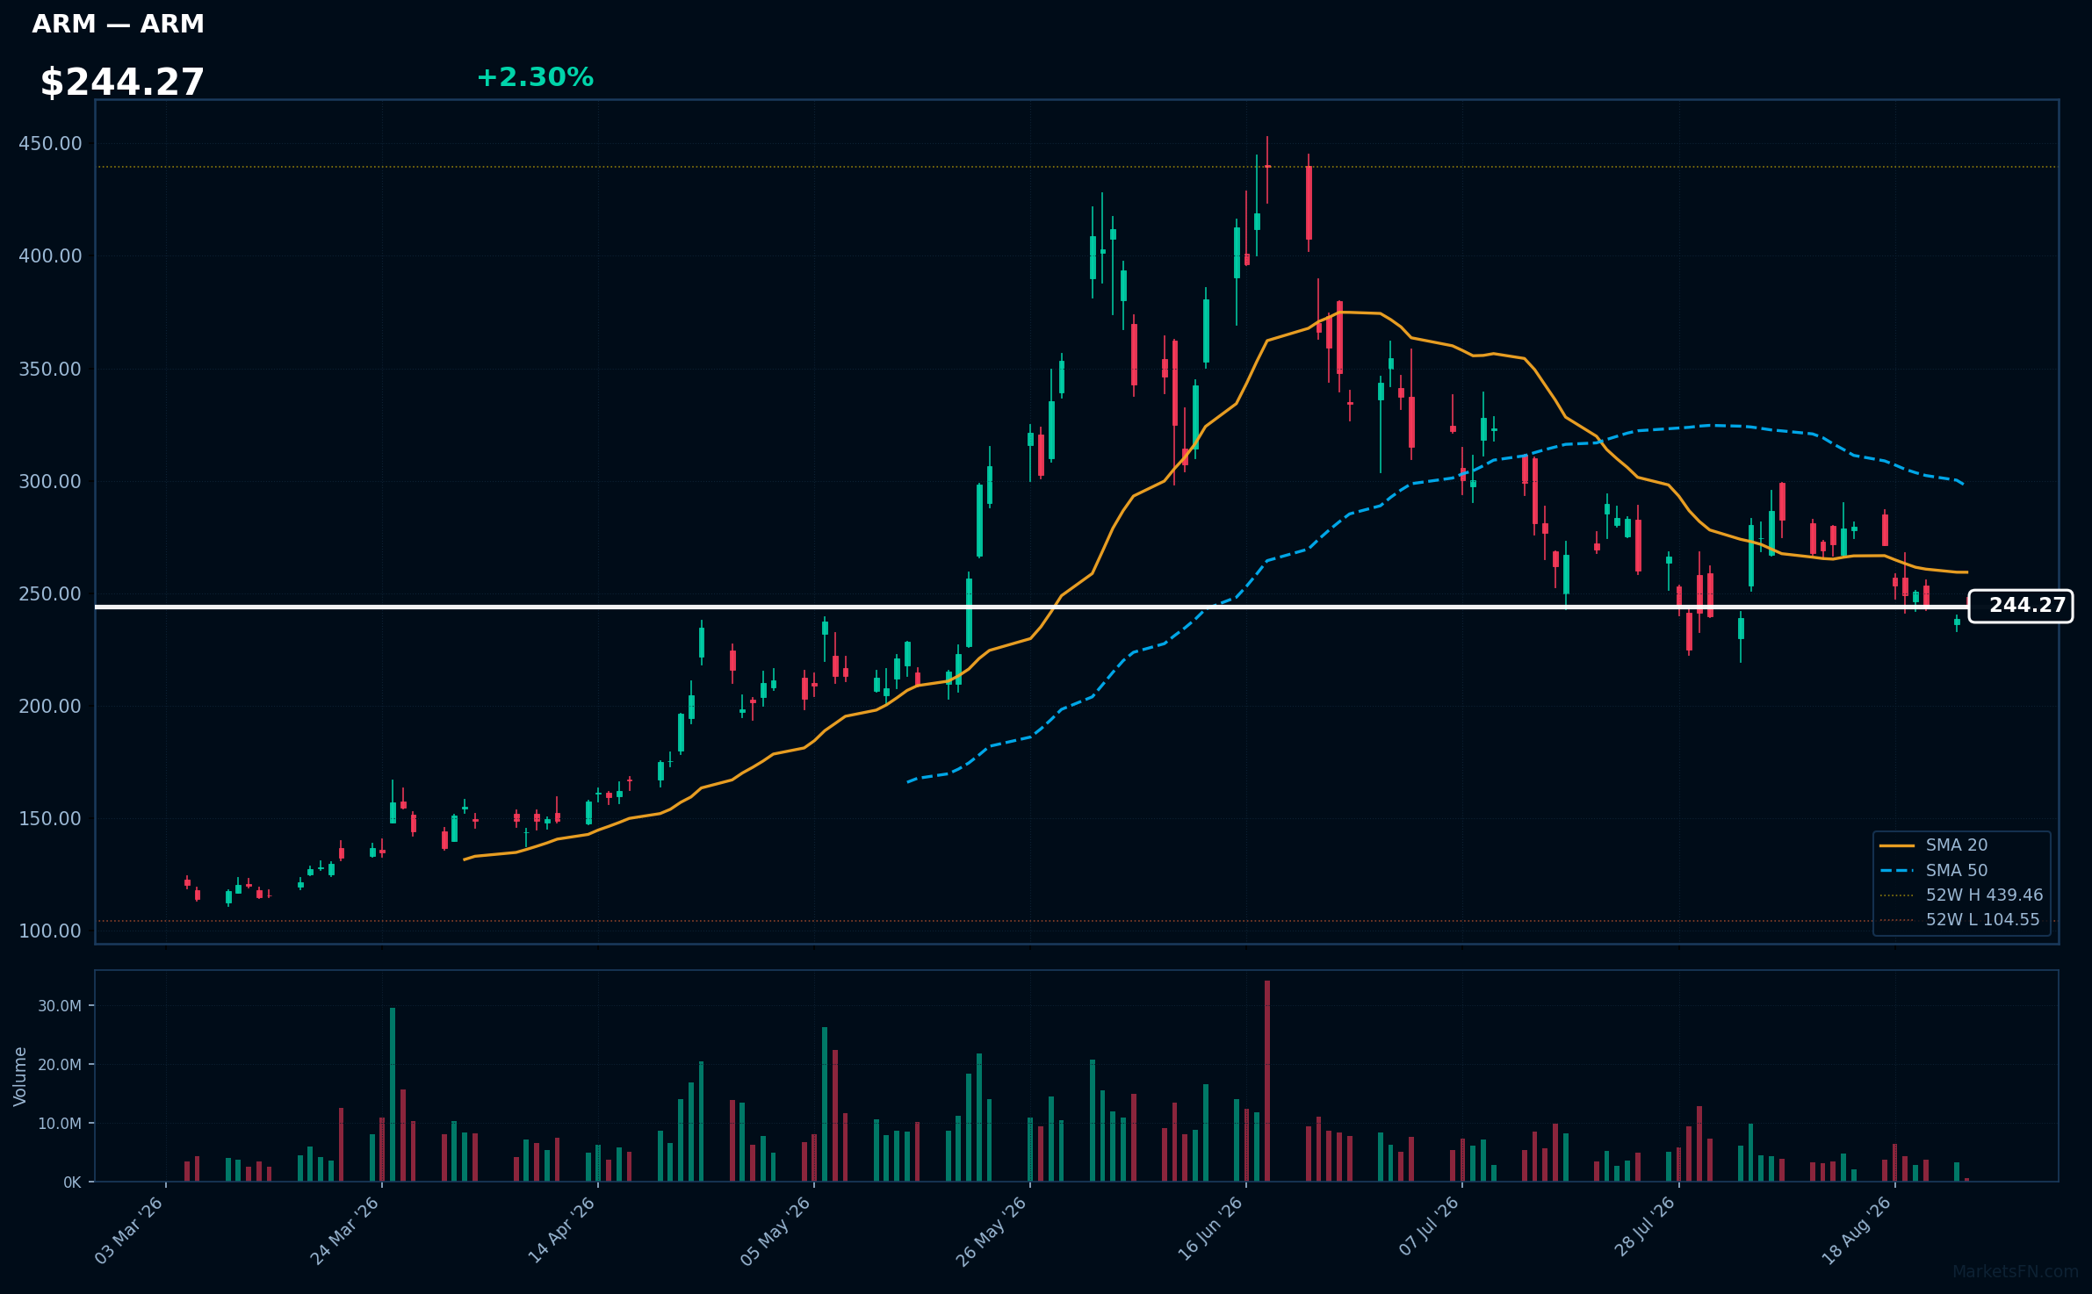The width and height of the screenshot is (2092, 1294).
Task: Select the 200.00 price axis label
Action: (50, 707)
